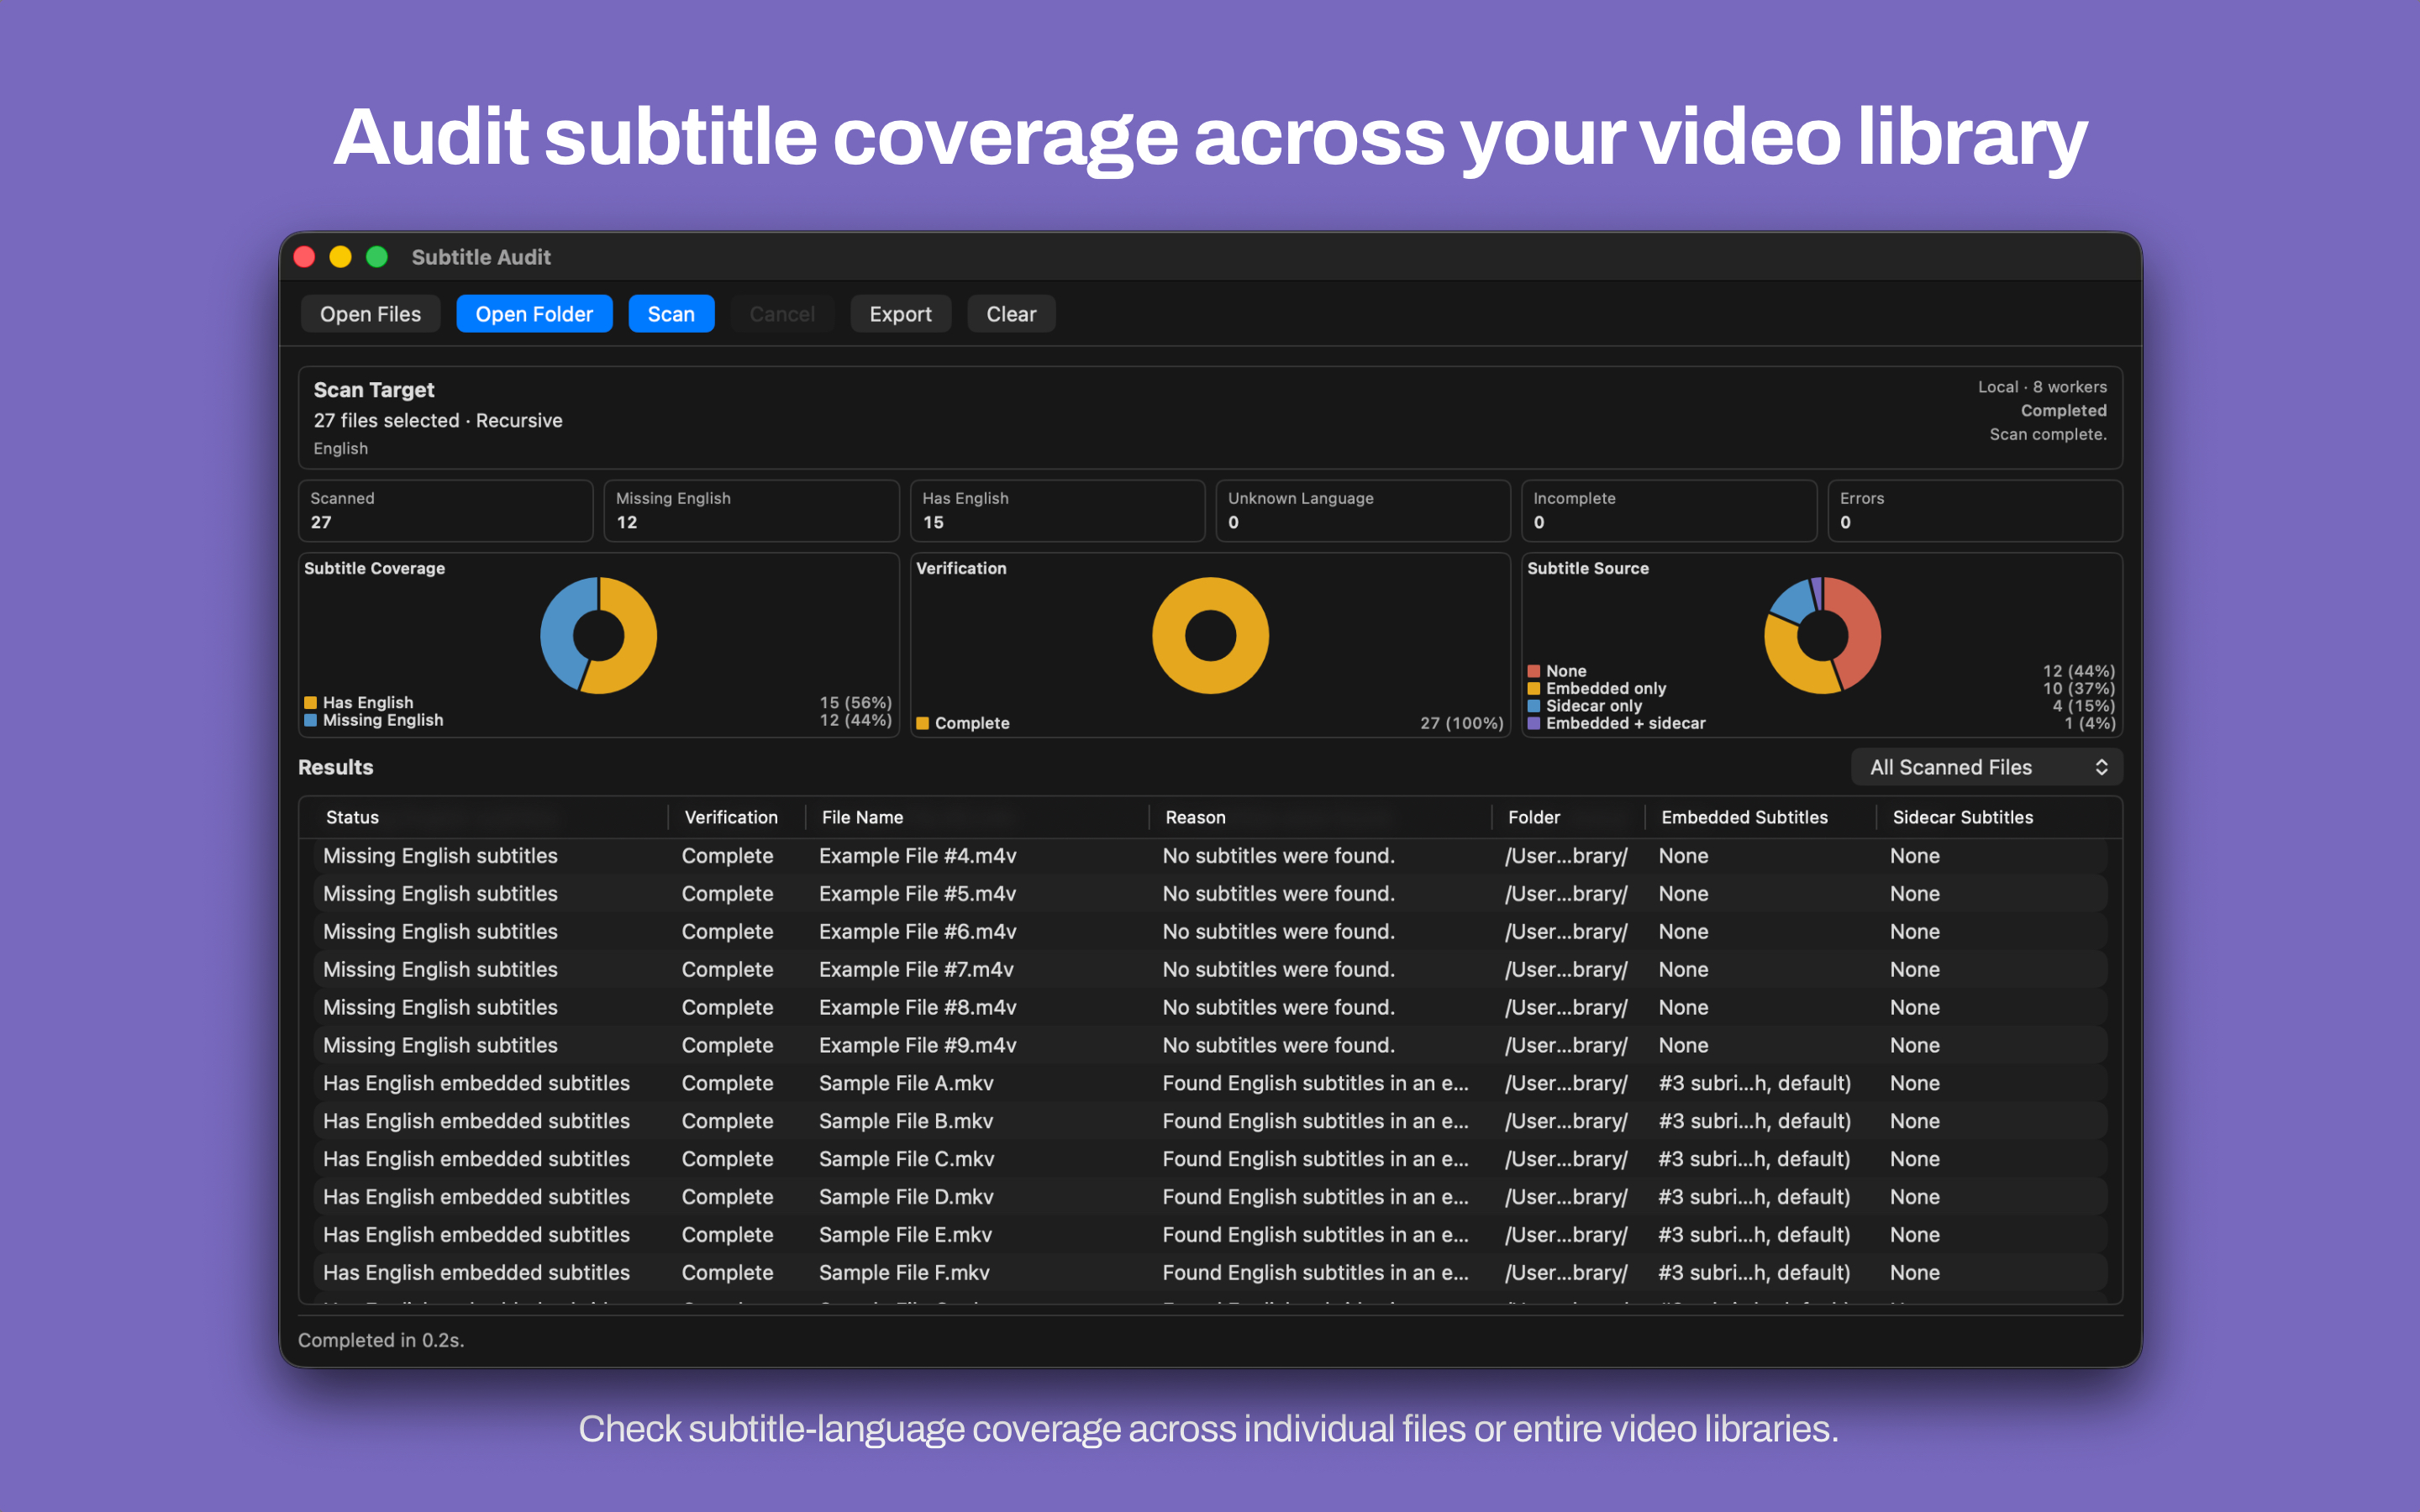Click the '27 (100%)' verification value

(x=1461, y=723)
